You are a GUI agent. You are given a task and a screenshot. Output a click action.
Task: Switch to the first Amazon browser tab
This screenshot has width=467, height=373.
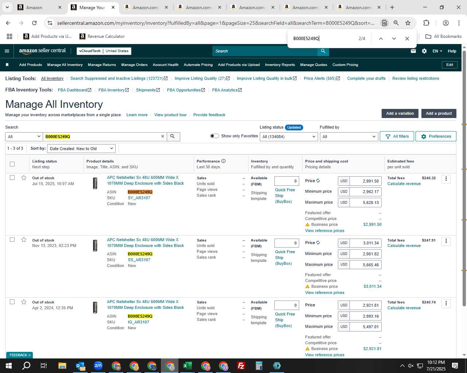pyautogui.click(x=40, y=7)
